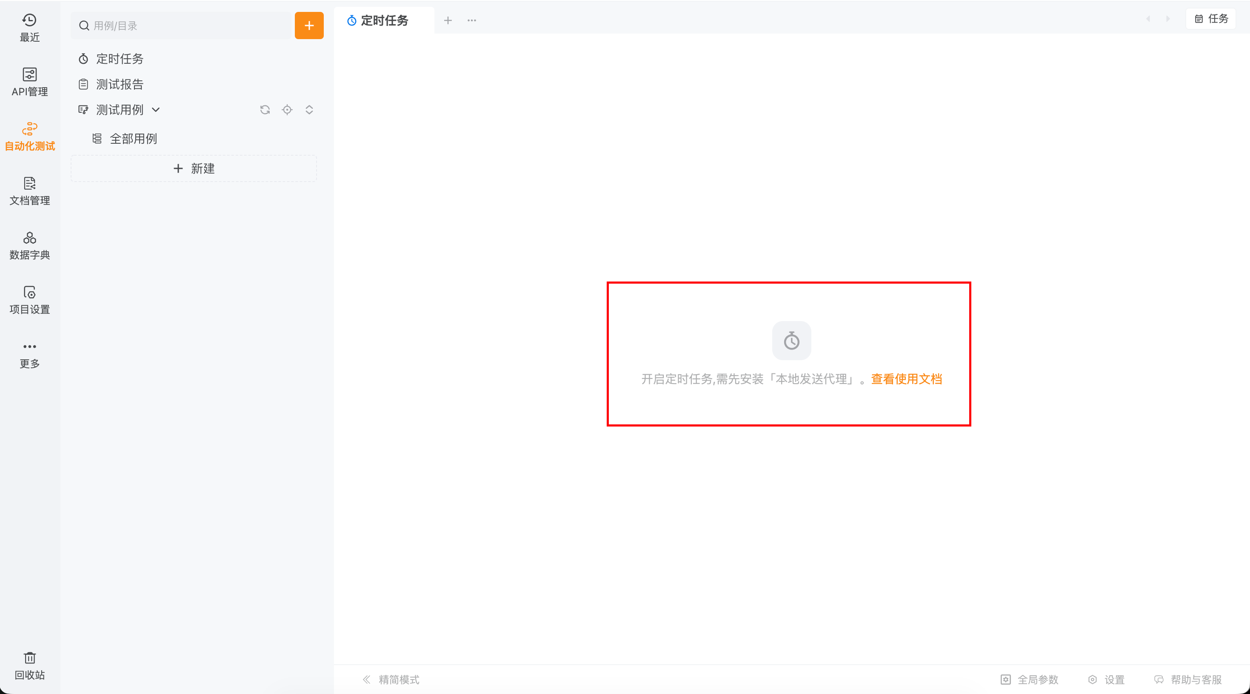Click the timer icon in empty state
1250x694 pixels.
(791, 341)
